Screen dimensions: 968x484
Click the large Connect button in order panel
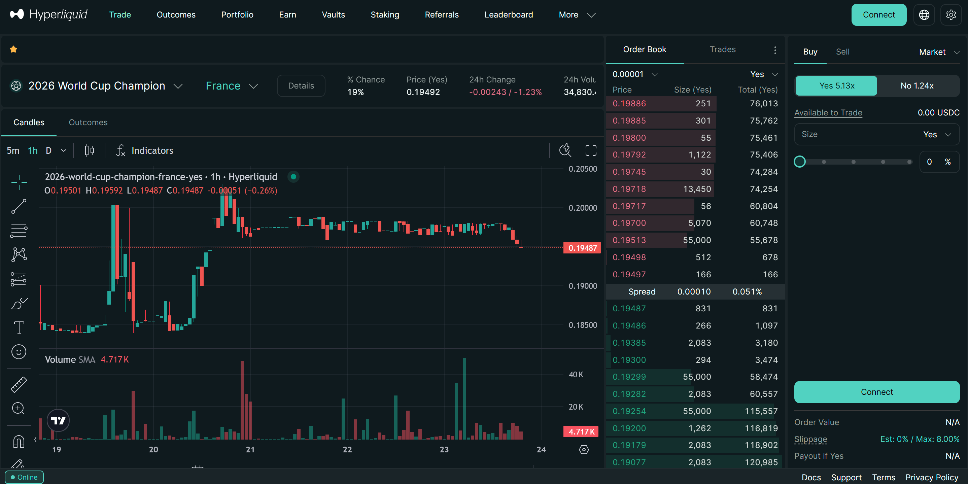click(877, 392)
